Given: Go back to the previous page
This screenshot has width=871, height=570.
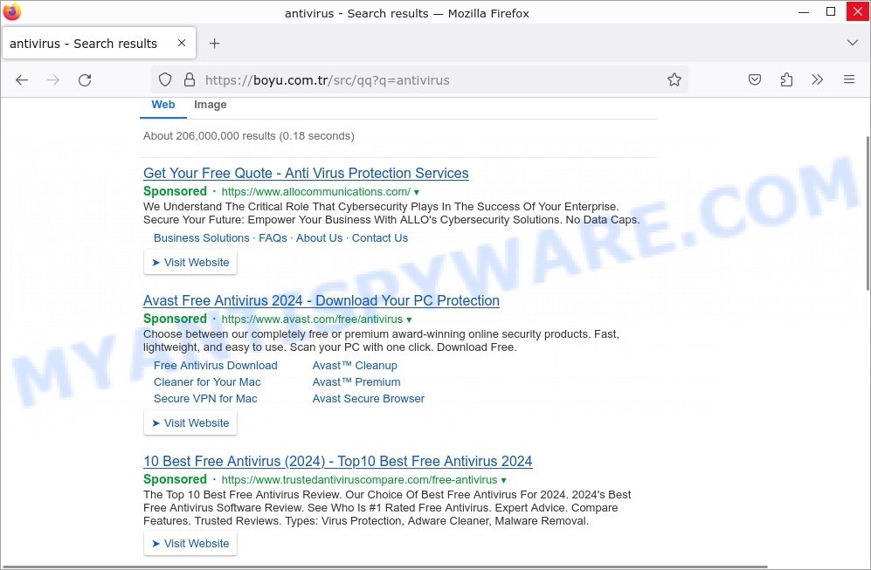Looking at the screenshot, I should pos(22,80).
